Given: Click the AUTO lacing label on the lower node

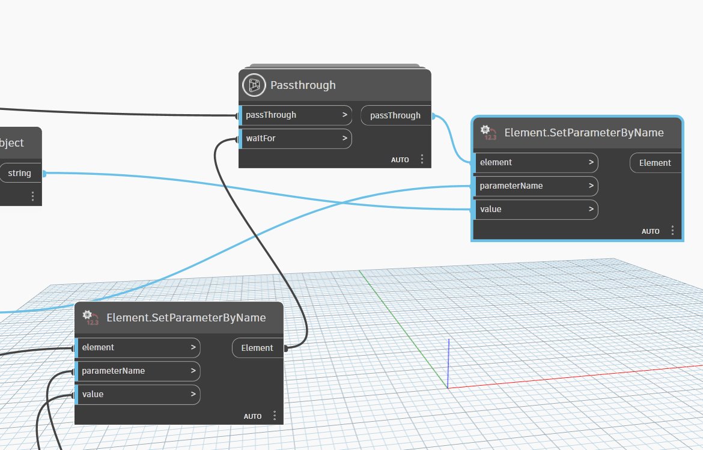Looking at the screenshot, I should point(252,416).
